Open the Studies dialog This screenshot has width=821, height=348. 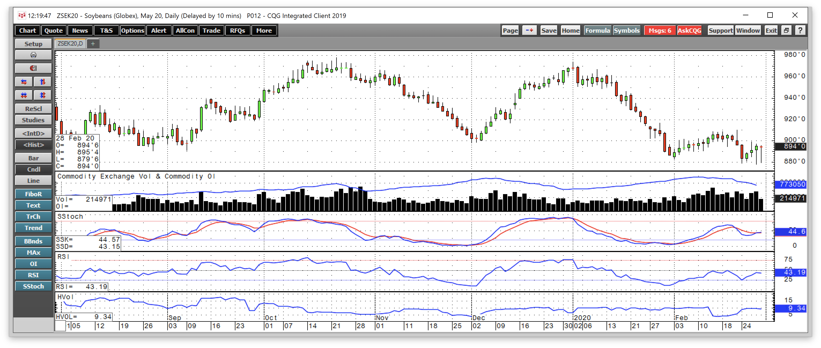(x=33, y=120)
